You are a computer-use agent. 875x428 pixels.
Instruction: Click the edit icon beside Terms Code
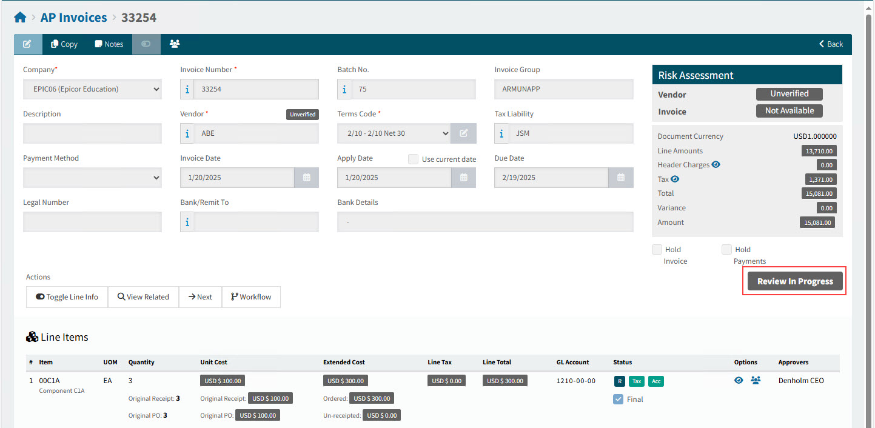coord(463,133)
